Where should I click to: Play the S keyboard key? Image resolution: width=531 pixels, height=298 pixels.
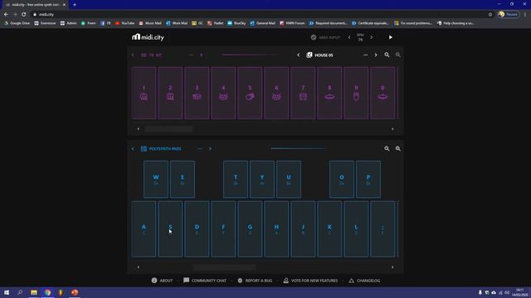(x=170, y=229)
